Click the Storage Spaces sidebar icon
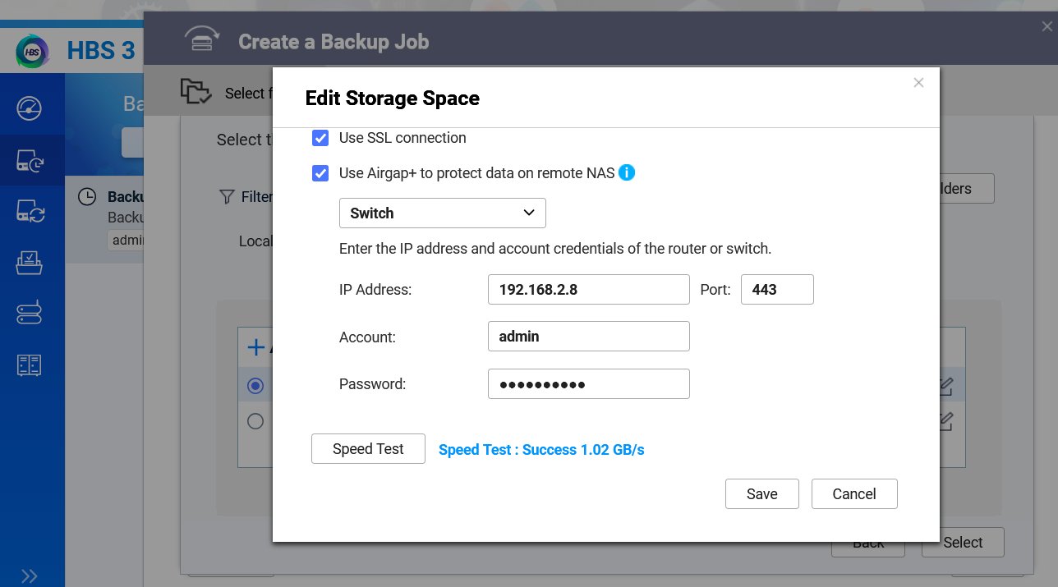 [x=30, y=313]
